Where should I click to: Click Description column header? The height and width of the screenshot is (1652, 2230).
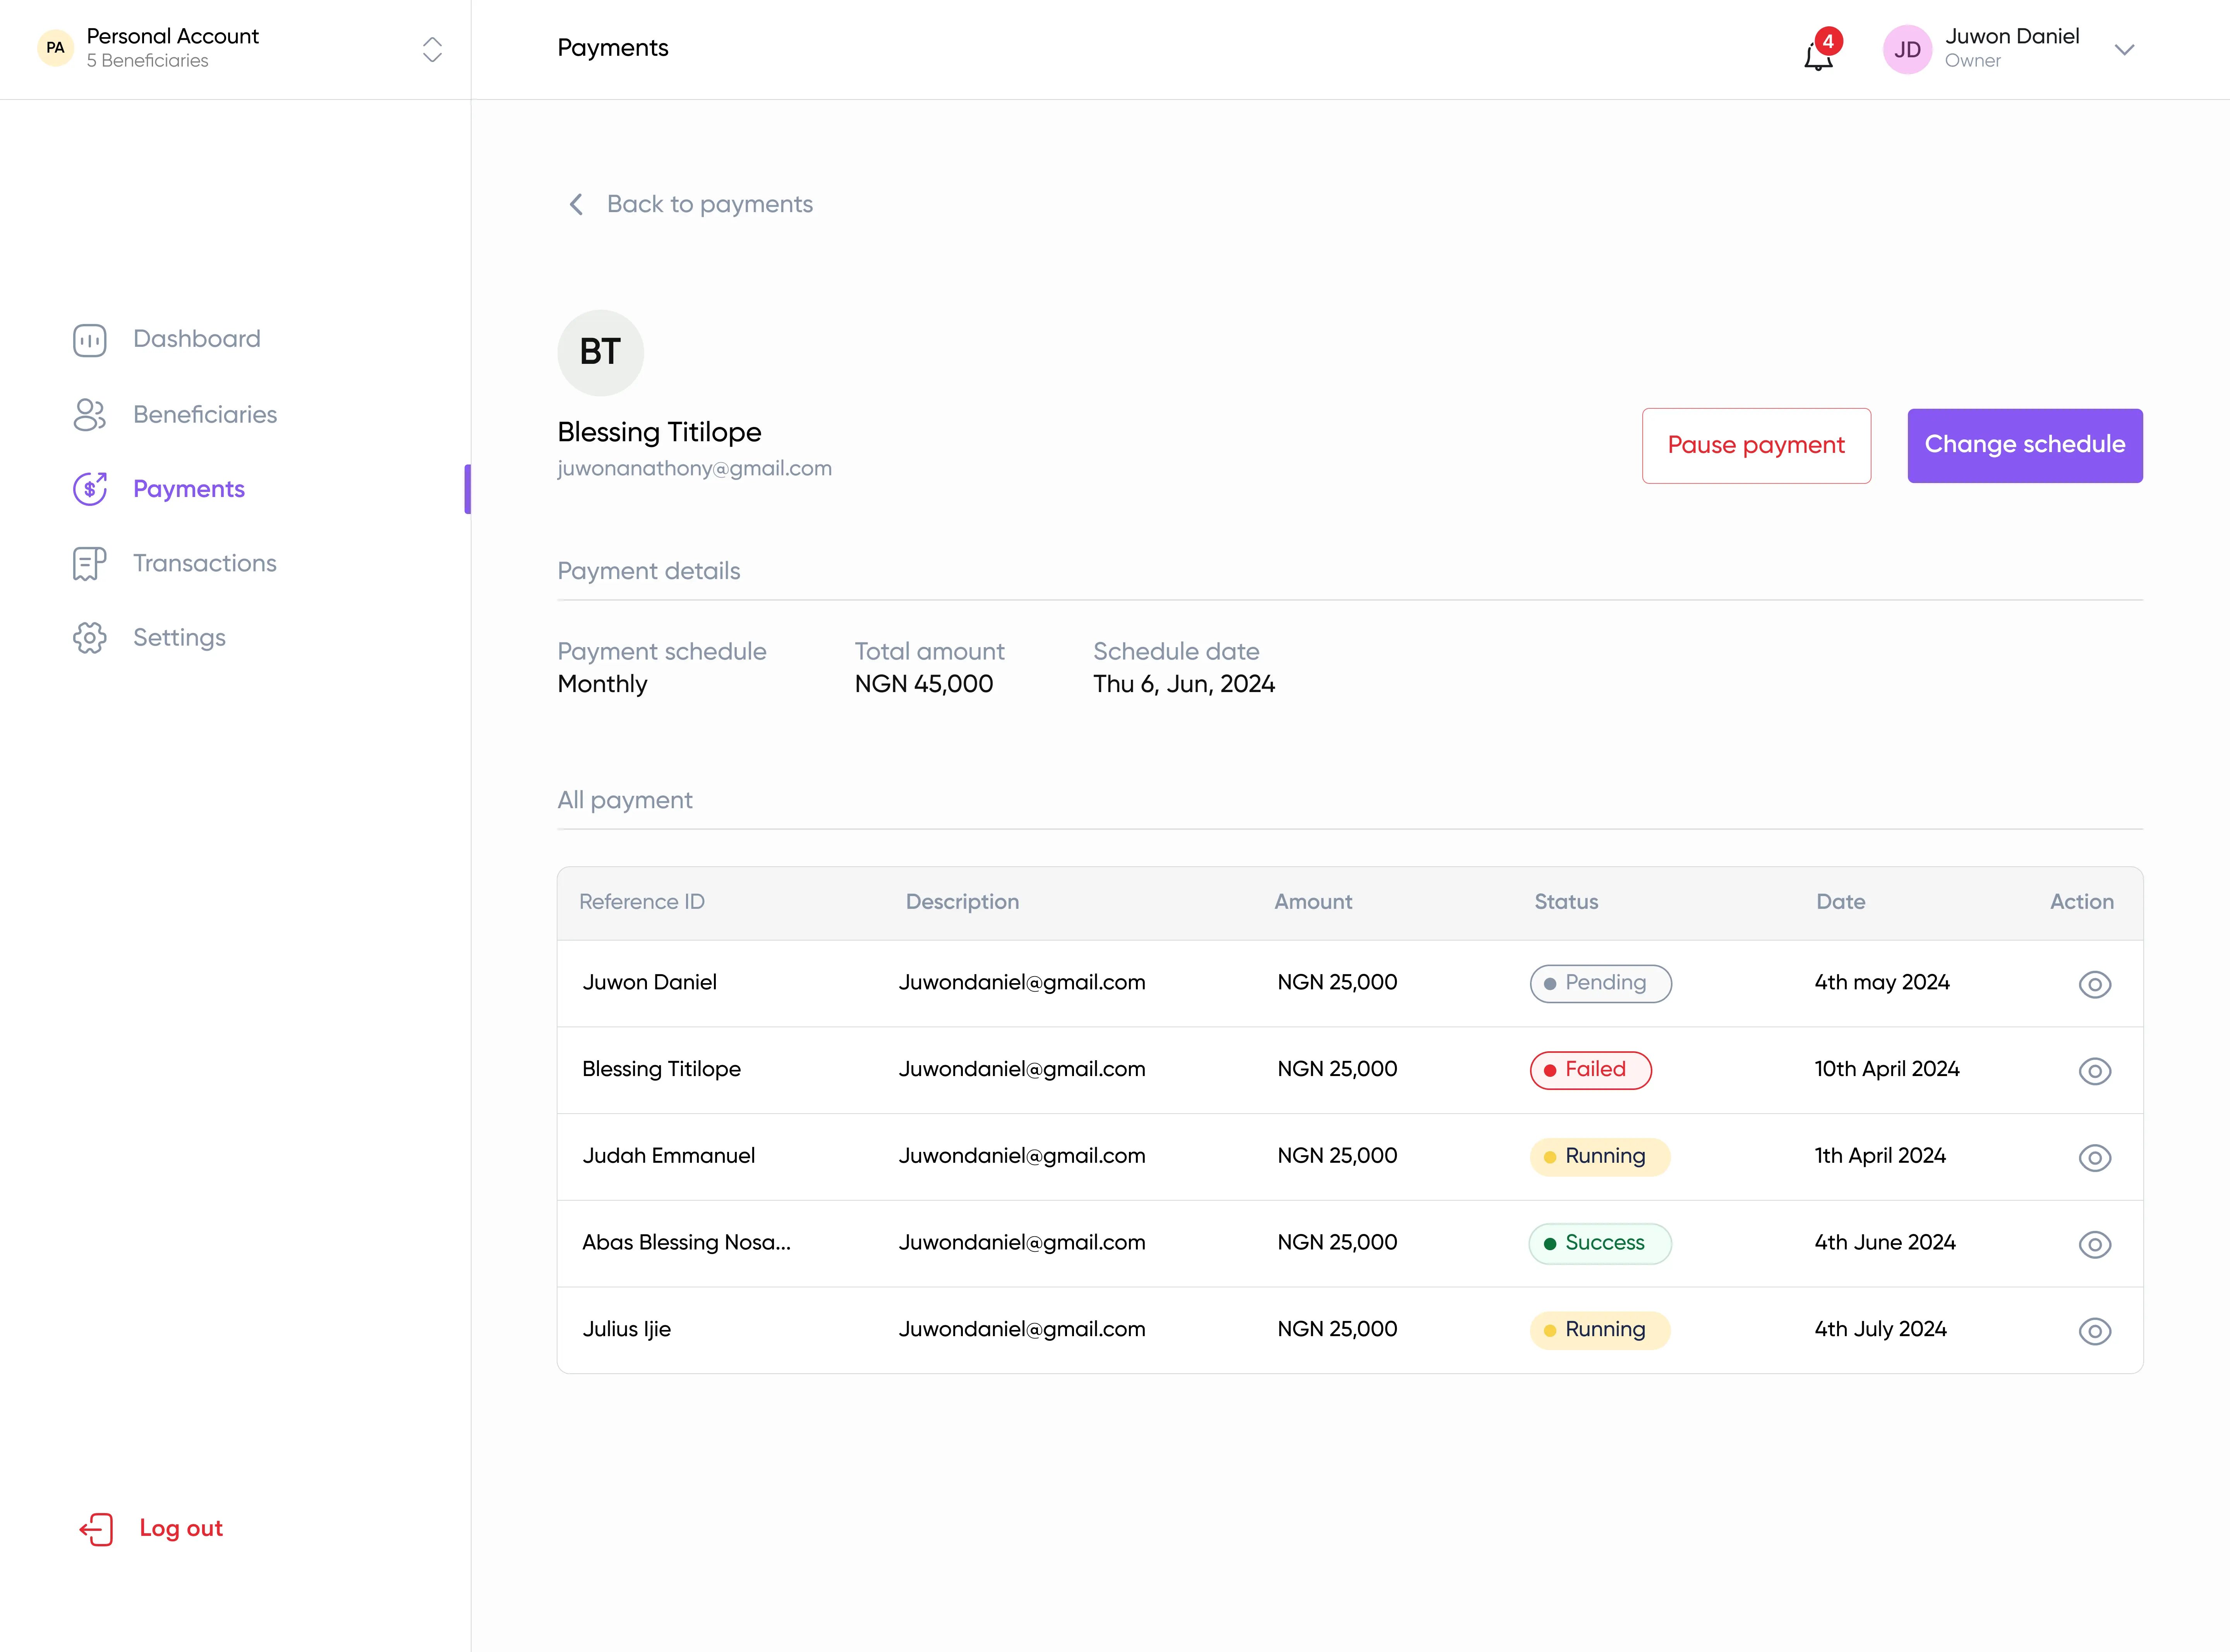[x=962, y=902]
